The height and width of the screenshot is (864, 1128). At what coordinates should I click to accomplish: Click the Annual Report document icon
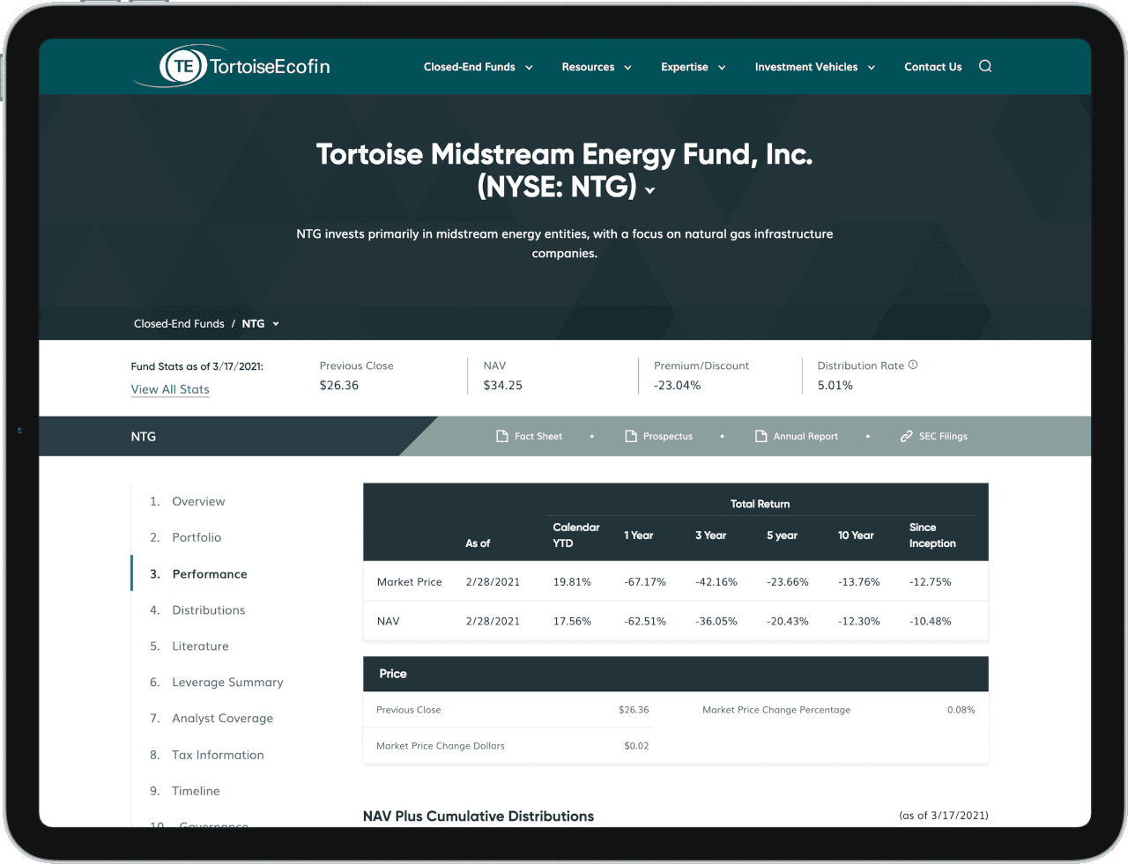tap(761, 436)
